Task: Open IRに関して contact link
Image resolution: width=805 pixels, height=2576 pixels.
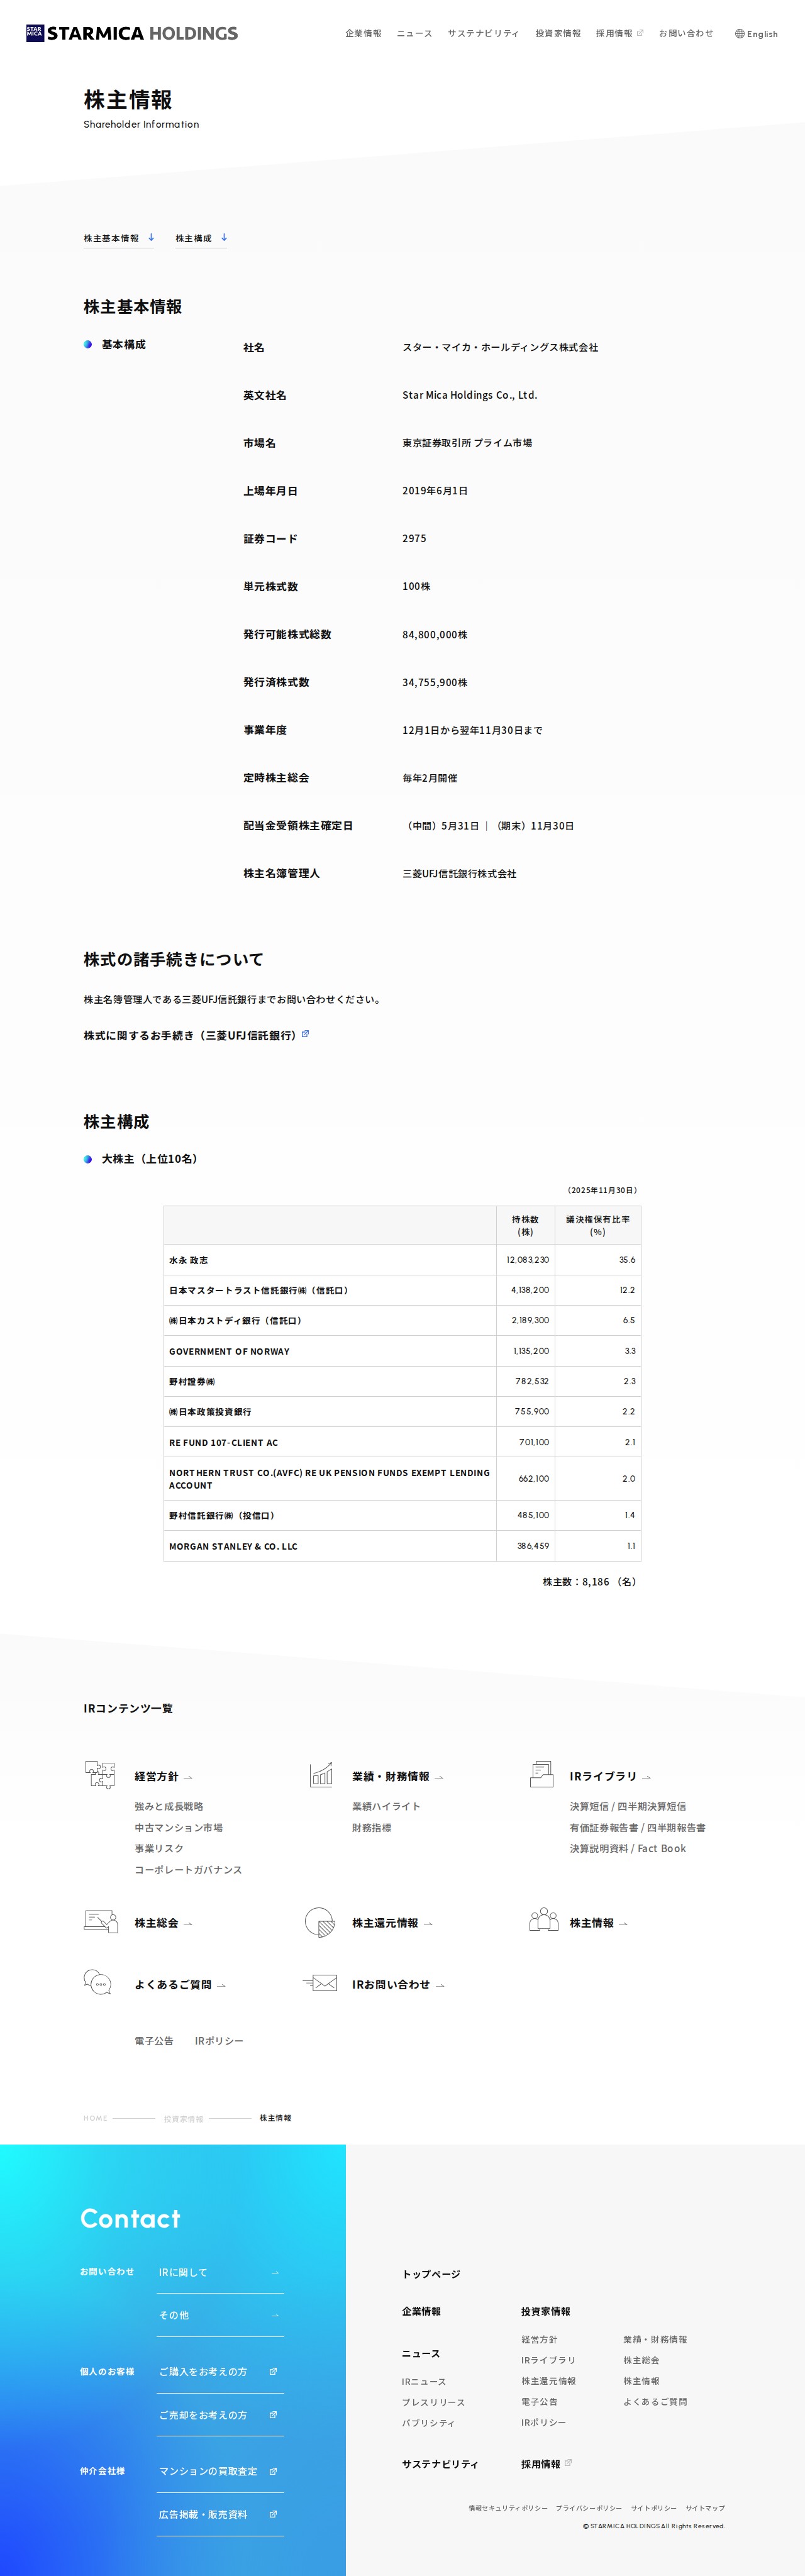Action: coord(220,2272)
